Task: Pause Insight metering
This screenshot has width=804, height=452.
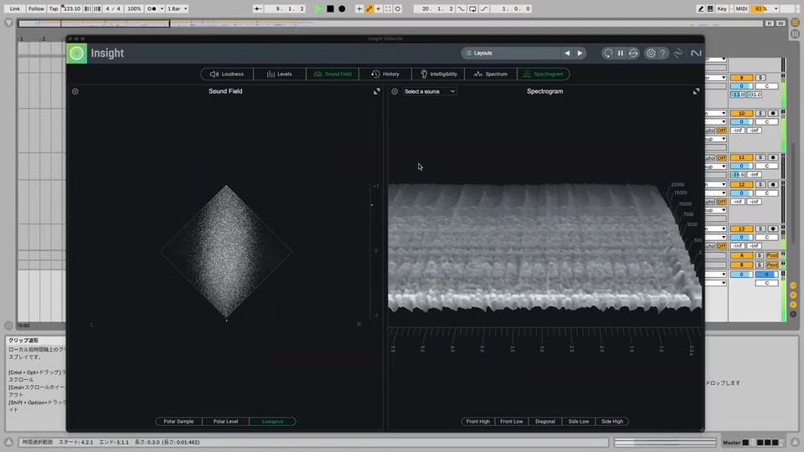Action: pos(621,53)
